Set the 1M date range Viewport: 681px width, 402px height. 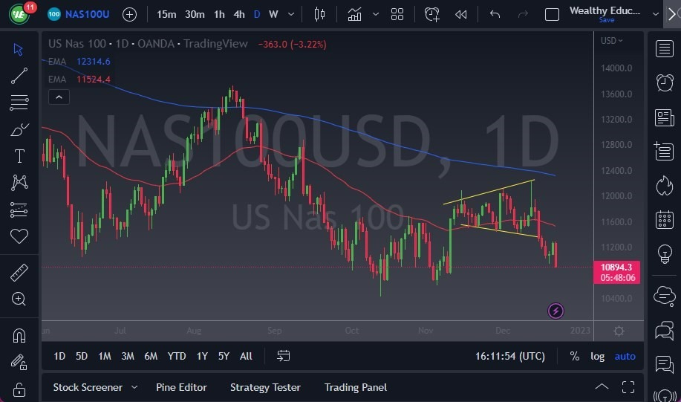pos(104,356)
